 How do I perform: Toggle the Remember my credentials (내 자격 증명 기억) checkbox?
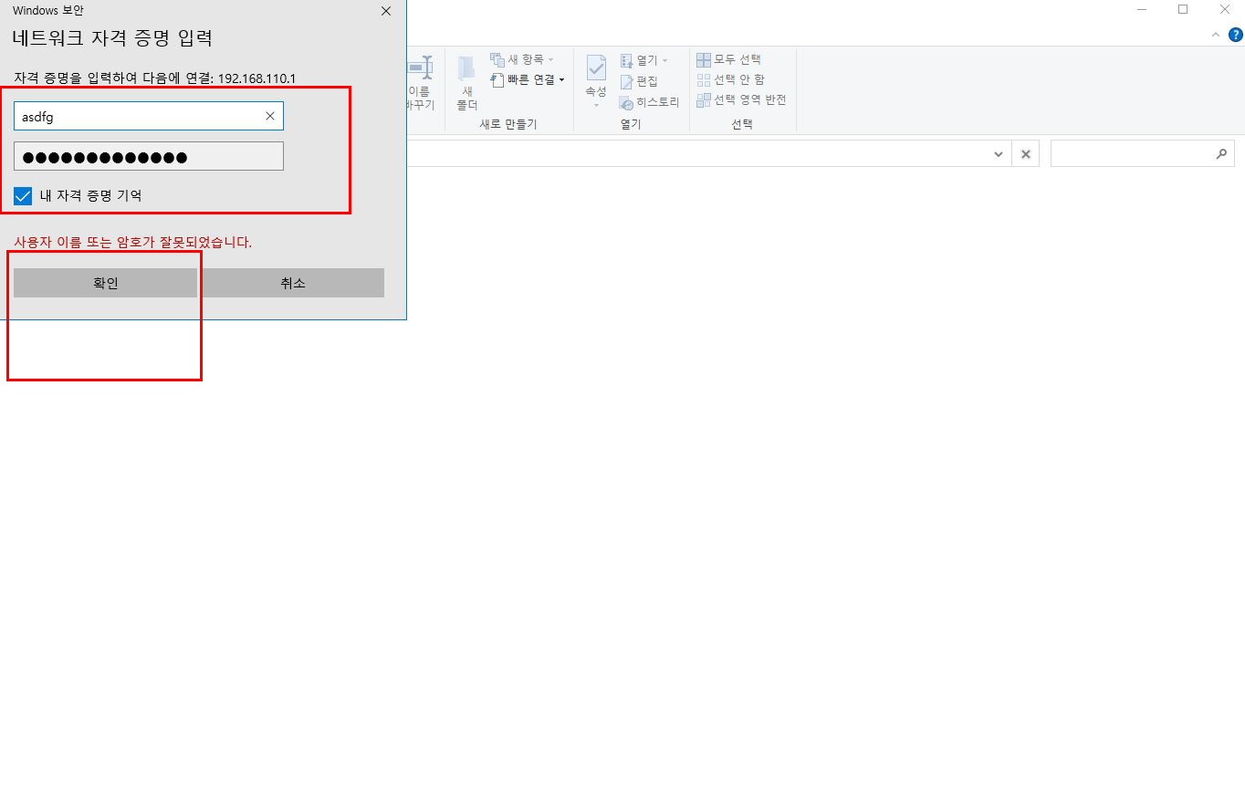[23, 195]
